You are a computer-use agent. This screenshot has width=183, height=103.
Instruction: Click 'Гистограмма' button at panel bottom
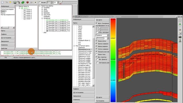click(102, 101)
